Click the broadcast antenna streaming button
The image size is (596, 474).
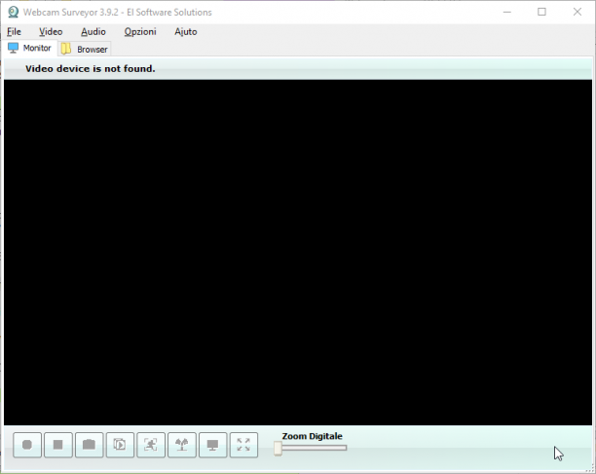(x=182, y=445)
